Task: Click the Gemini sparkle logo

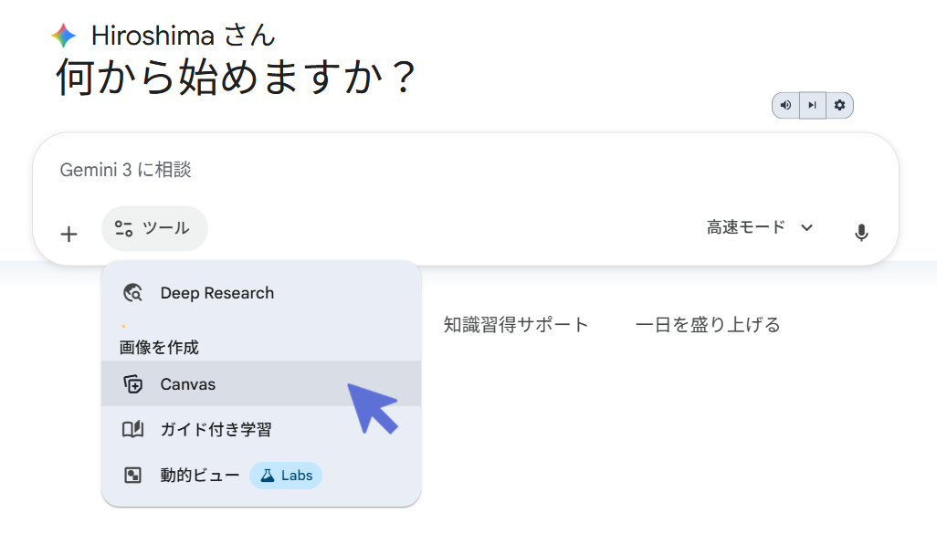Action: [63, 35]
